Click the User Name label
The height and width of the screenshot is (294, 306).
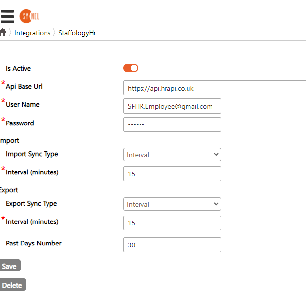click(23, 105)
